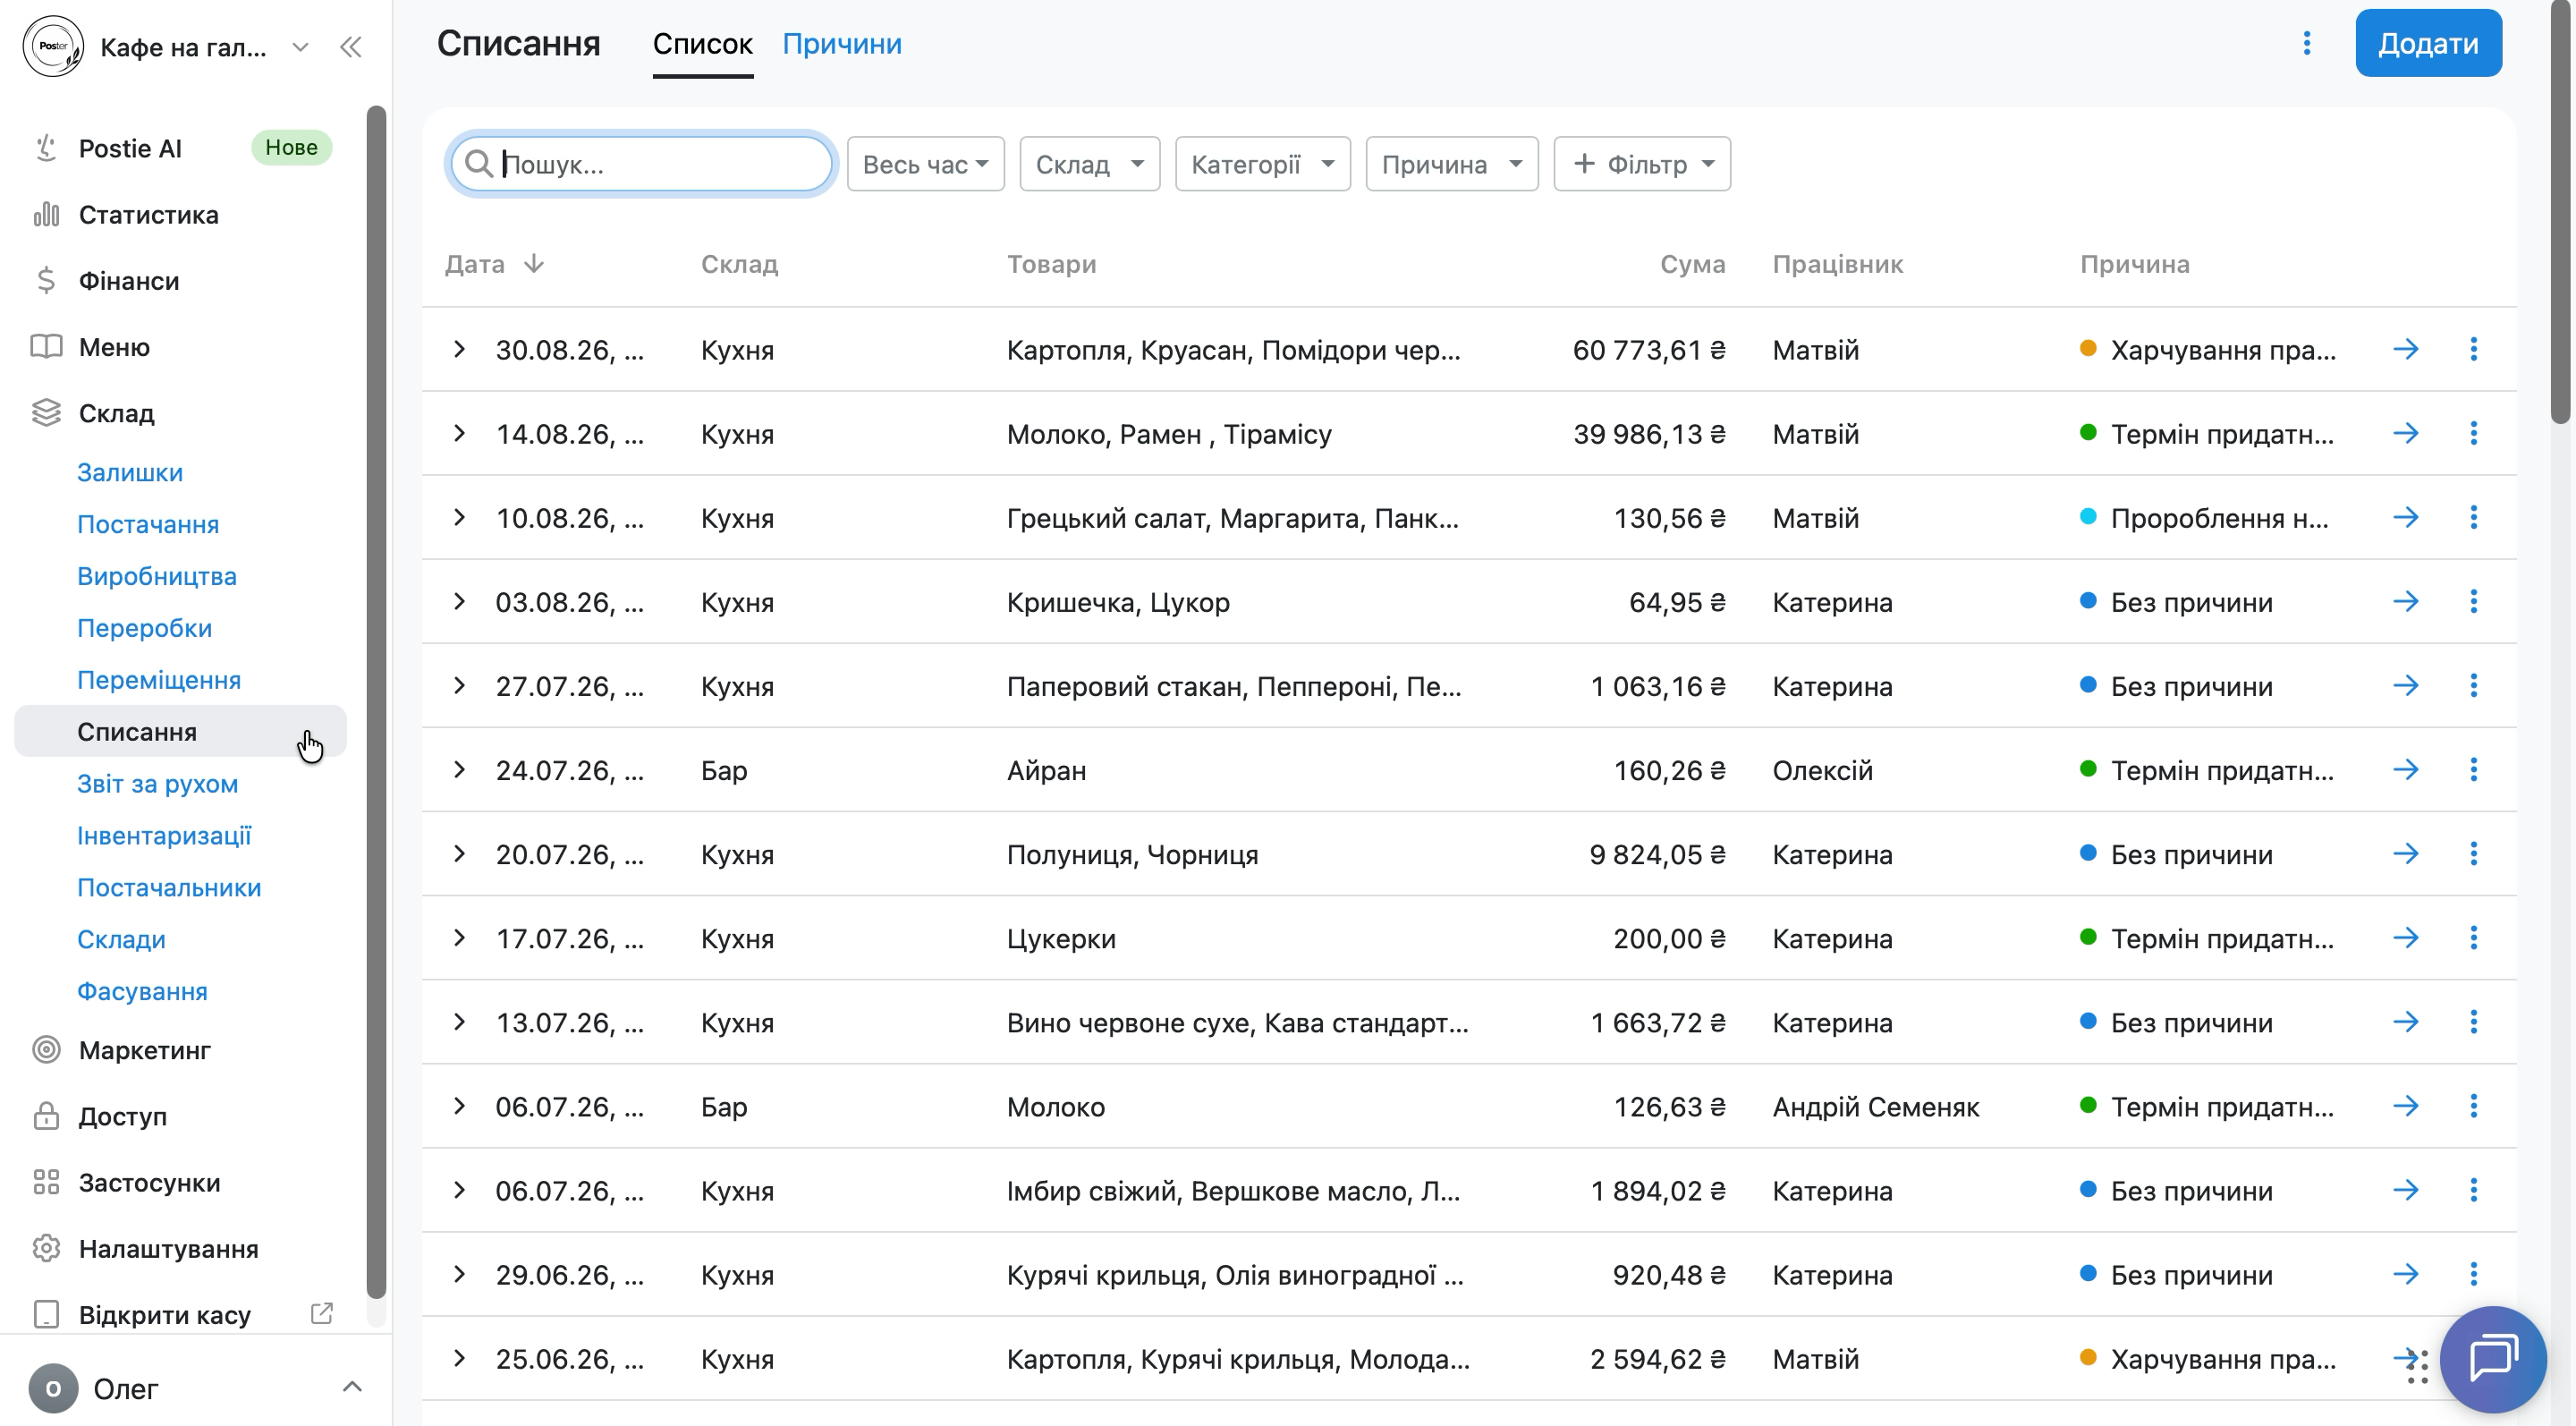Screen dimensions: 2576x1426
Task: Open row menu for the 14.08.26 write-off
Action: click(2473, 433)
